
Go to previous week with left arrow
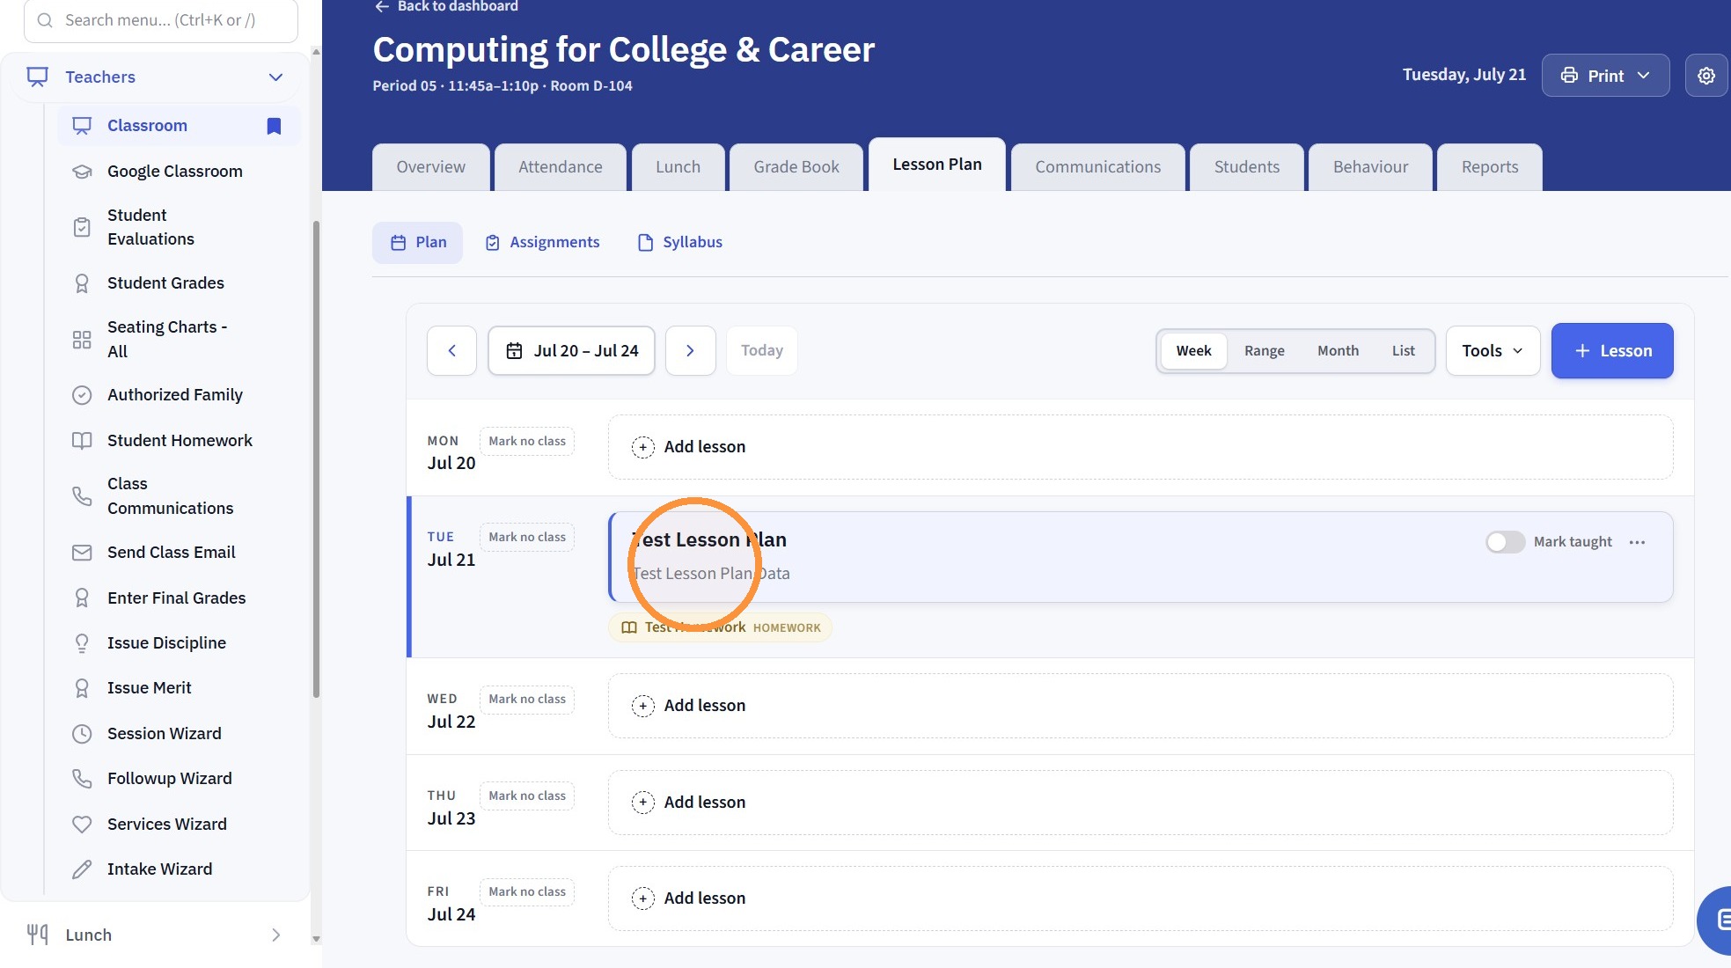tap(451, 350)
